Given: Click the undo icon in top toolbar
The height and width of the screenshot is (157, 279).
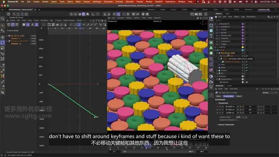Looking at the screenshot, I should tap(3, 10).
